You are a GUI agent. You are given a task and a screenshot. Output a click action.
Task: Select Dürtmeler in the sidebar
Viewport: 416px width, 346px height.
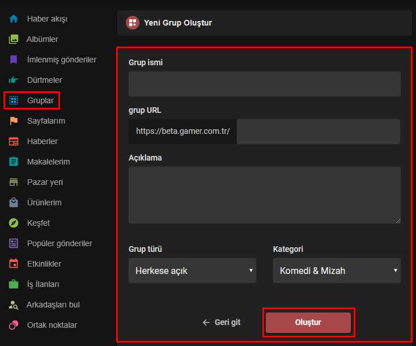click(45, 80)
